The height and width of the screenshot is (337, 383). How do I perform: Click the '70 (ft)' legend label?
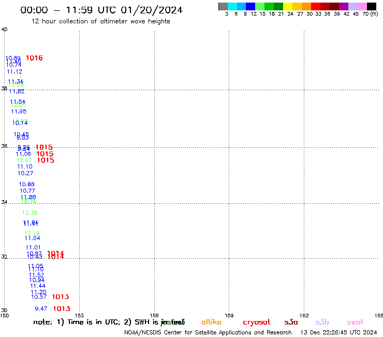(370, 14)
